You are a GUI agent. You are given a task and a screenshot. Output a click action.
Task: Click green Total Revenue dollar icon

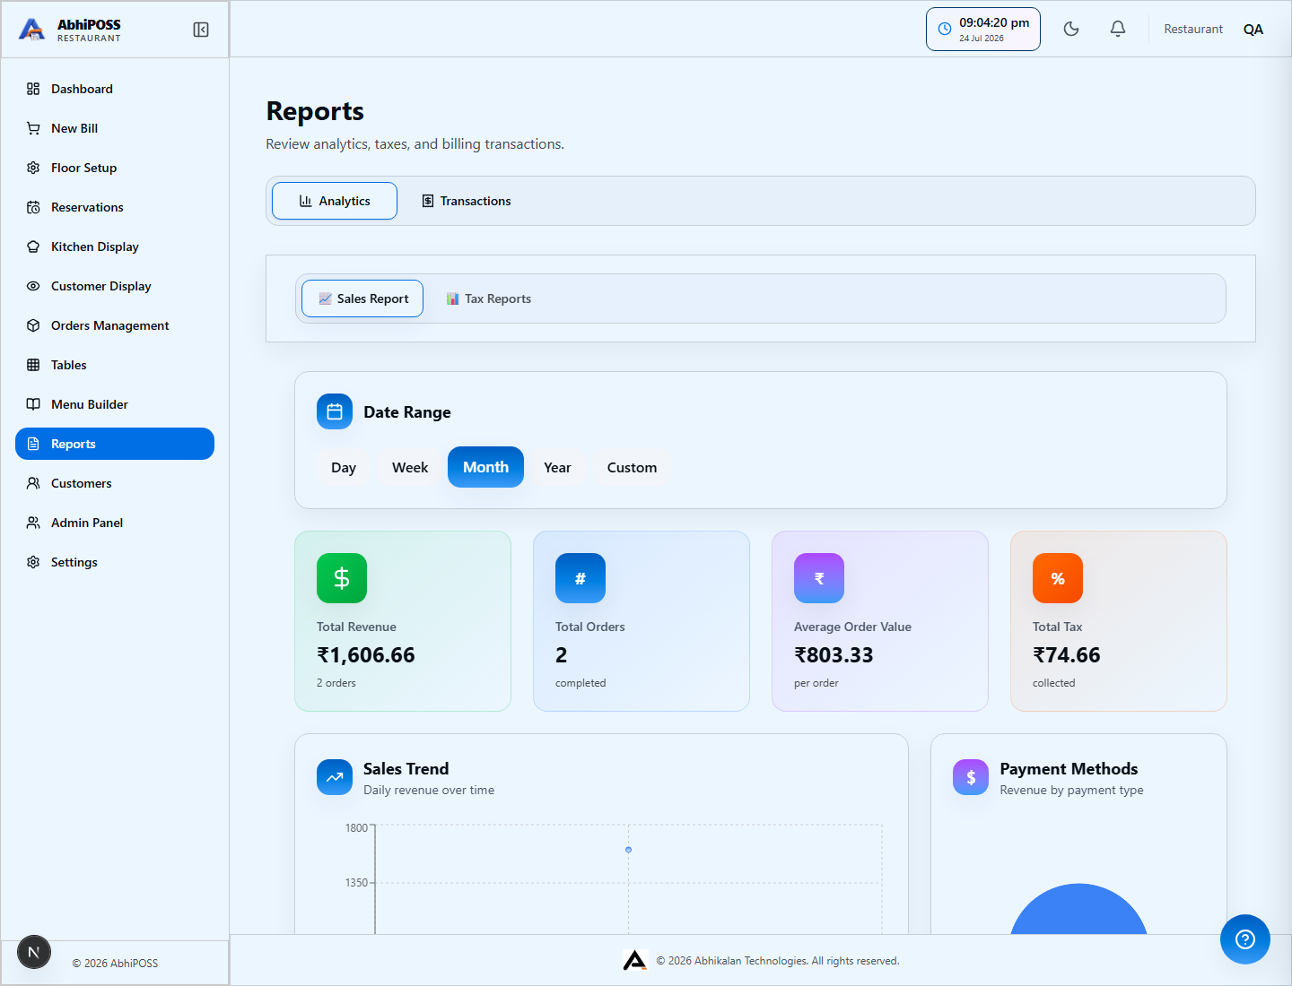coord(342,578)
